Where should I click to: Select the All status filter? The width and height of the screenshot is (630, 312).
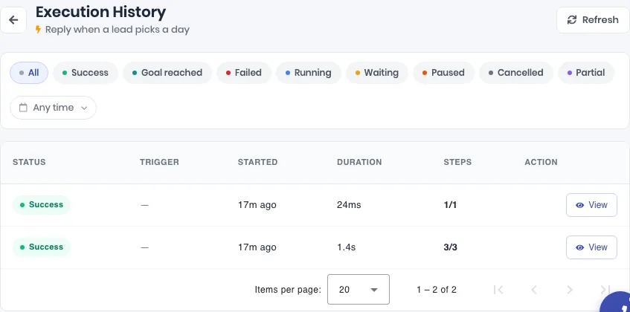coord(29,73)
